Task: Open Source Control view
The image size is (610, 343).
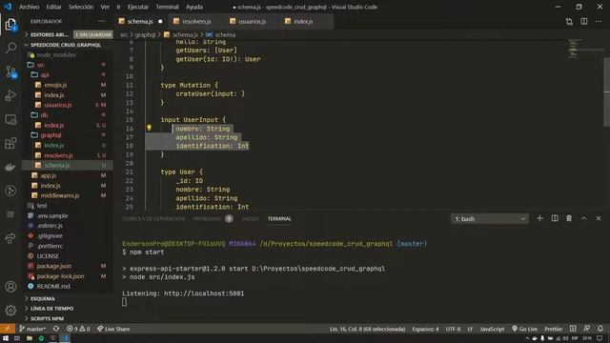Action: point(10,72)
